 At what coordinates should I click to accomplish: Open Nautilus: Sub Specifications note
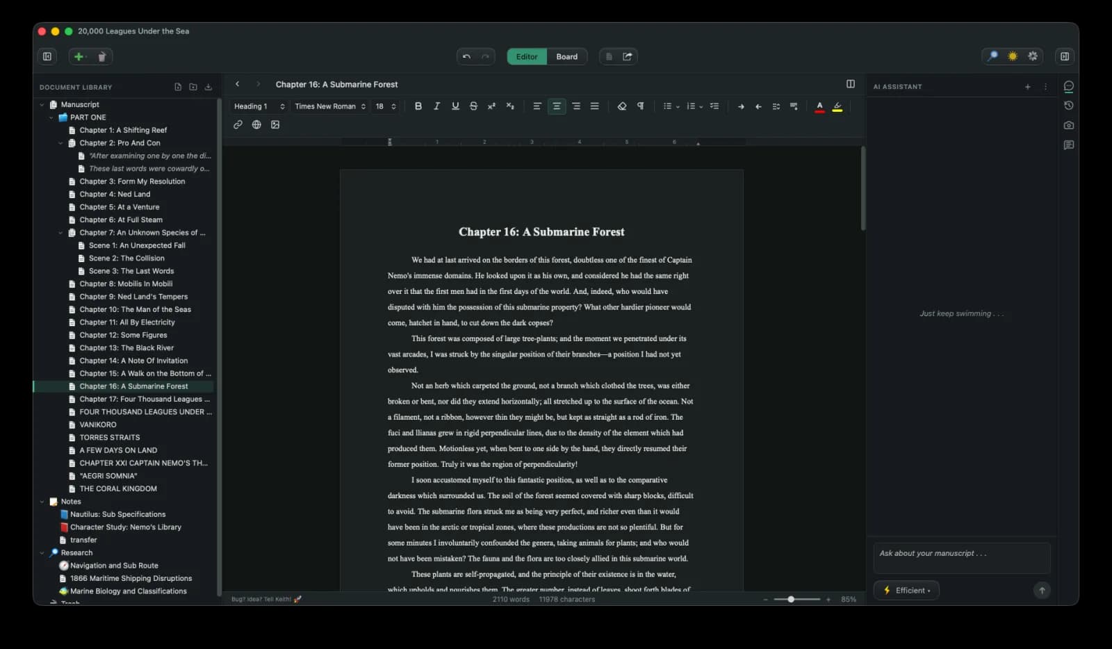(x=117, y=514)
